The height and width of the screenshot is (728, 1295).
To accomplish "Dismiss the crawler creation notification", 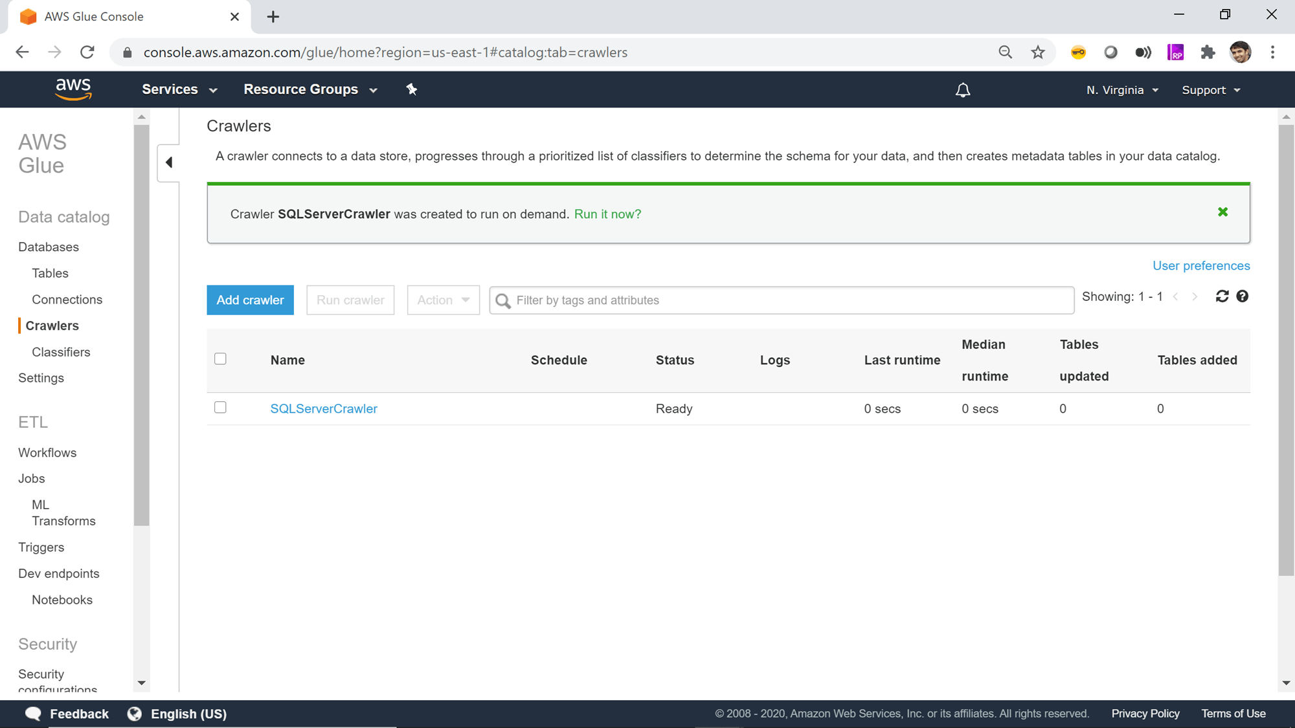I will coord(1222,212).
